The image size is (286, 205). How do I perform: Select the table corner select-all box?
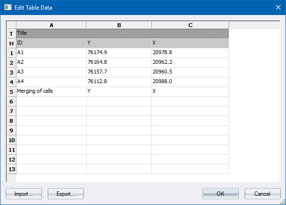click(12, 25)
